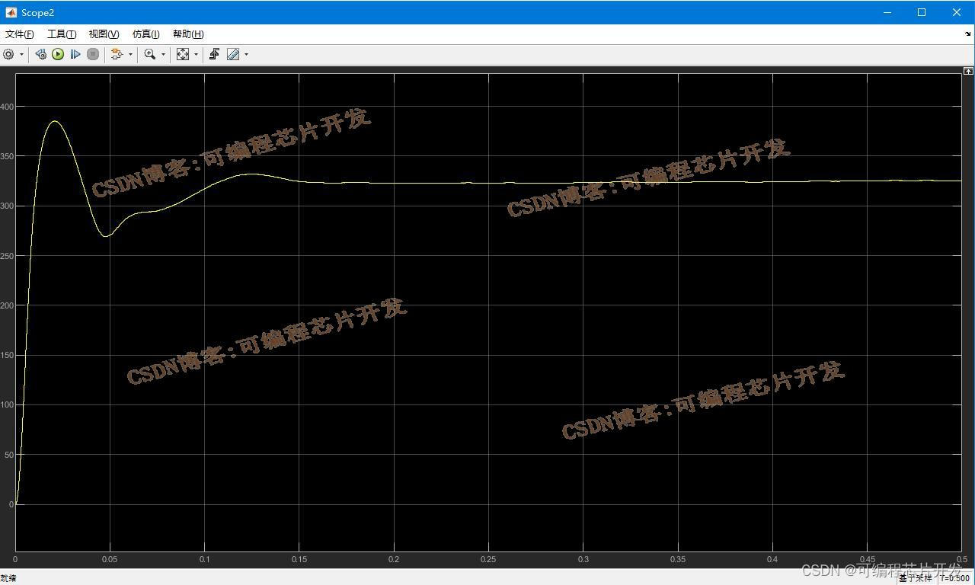The image size is (975, 585).
Task: Open the 帮助(H) menu
Action: (188, 34)
